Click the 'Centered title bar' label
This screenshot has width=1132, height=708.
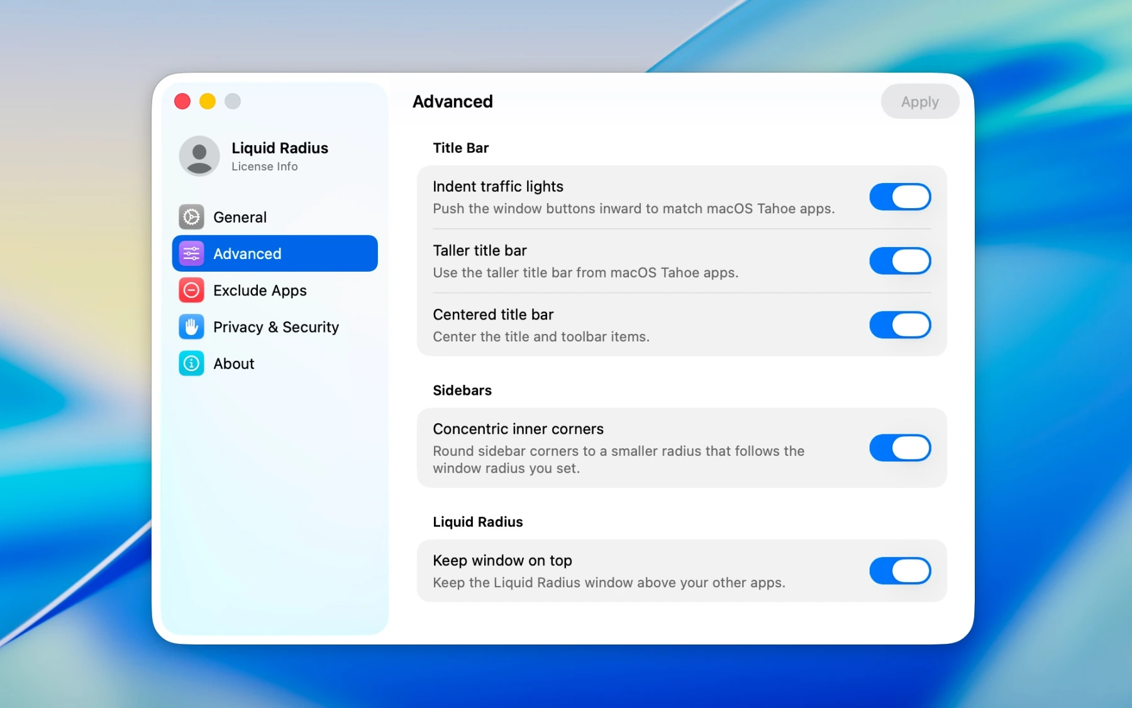[x=493, y=315]
